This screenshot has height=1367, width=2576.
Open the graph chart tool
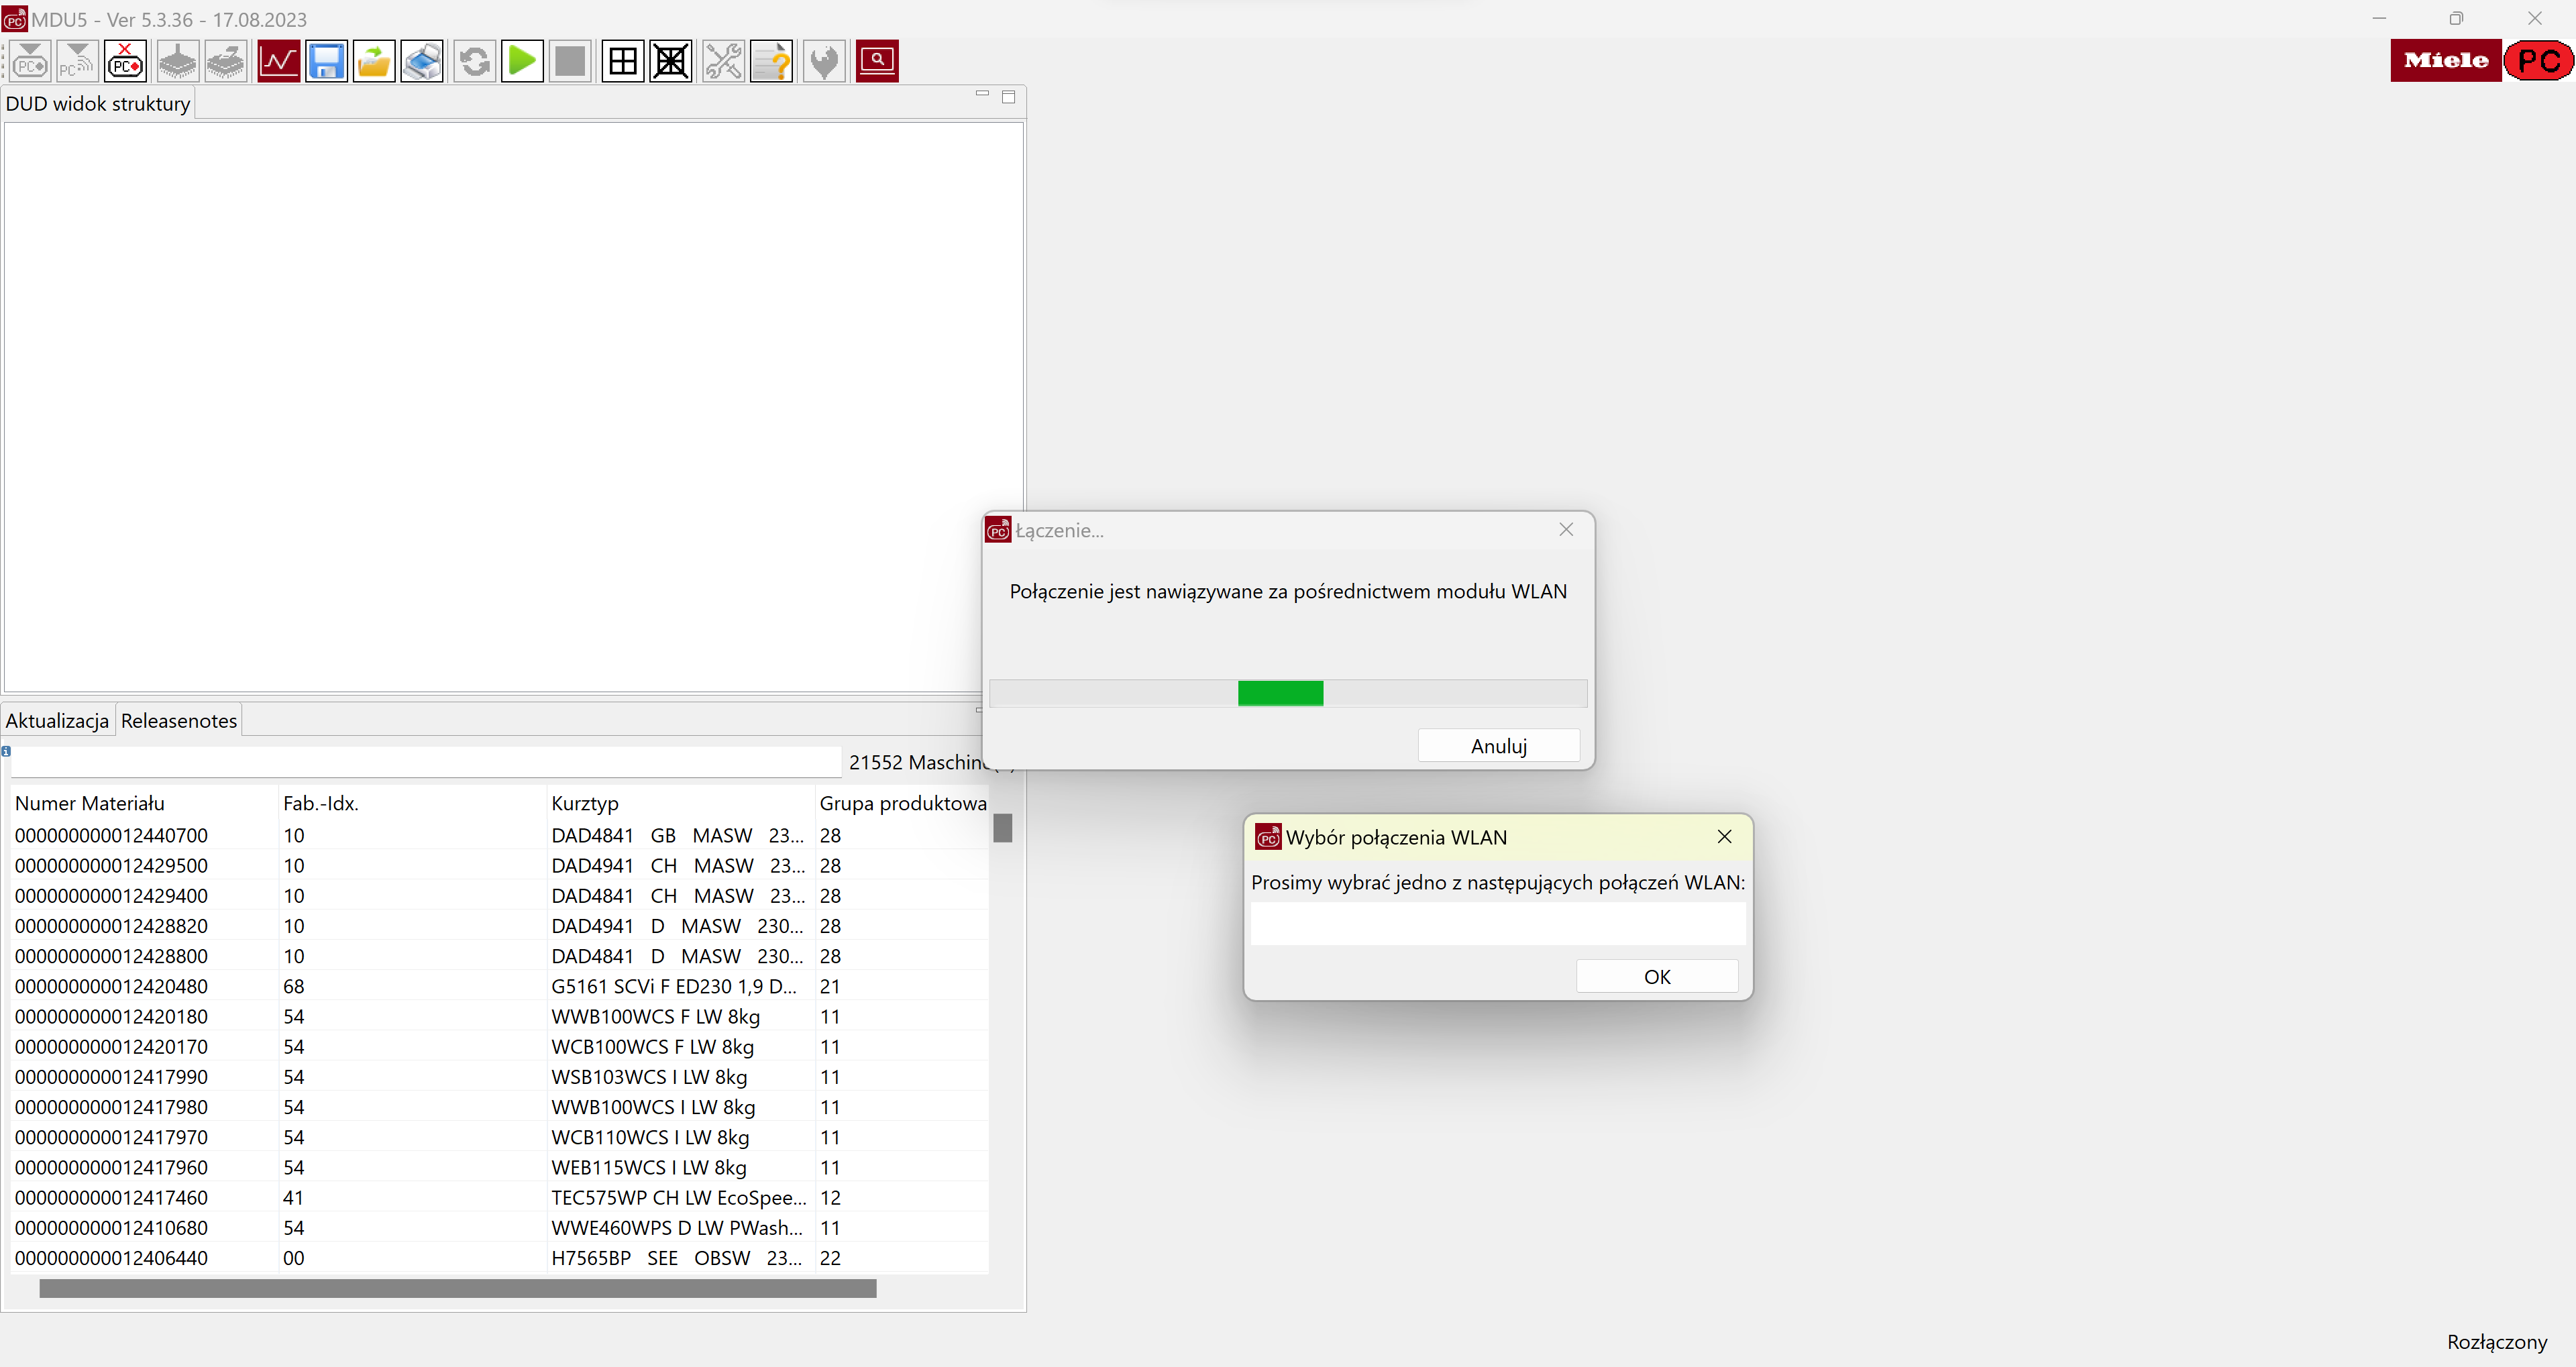click(278, 62)
